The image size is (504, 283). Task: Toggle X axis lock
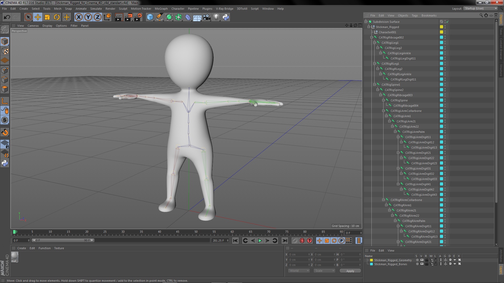[78, 17]
